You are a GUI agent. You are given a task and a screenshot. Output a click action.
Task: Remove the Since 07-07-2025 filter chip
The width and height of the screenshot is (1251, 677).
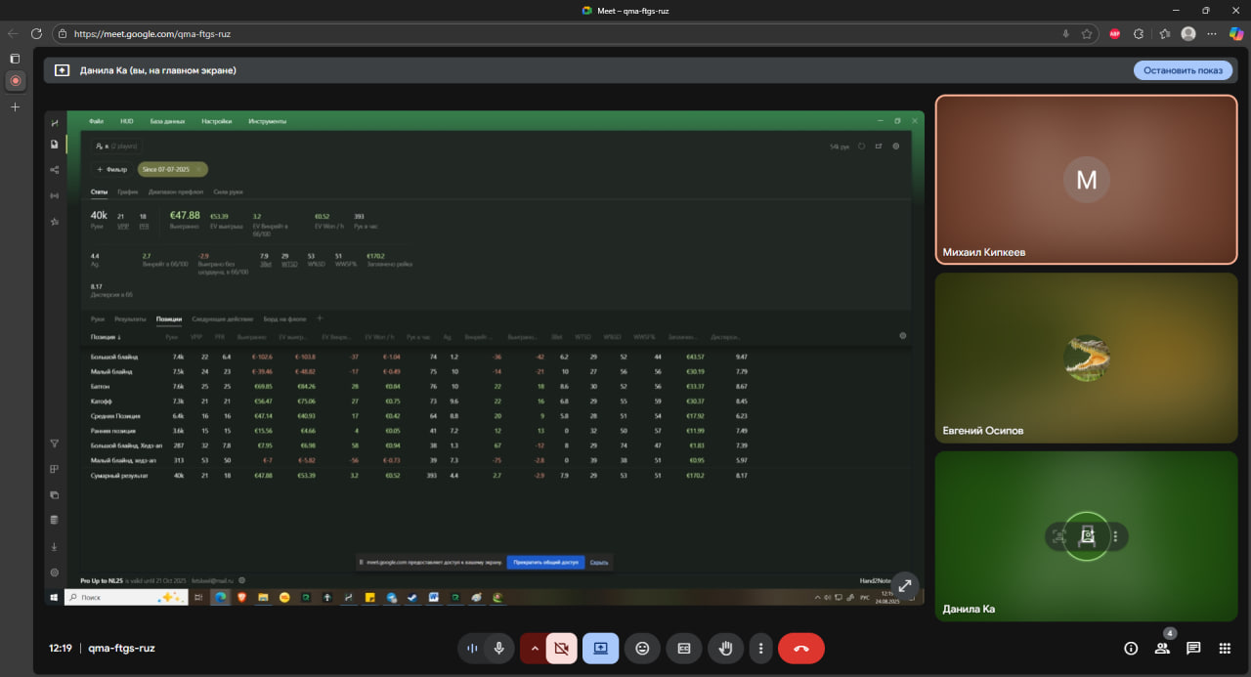tap(199, 169)
